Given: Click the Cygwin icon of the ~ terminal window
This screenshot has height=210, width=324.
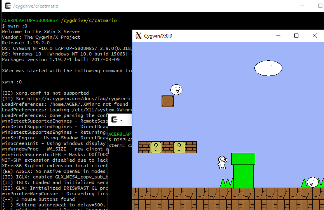Looking at the screenshot, I should click(x=114, y=119).
